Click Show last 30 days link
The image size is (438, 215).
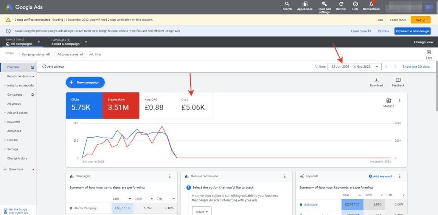tap(416, 67)
